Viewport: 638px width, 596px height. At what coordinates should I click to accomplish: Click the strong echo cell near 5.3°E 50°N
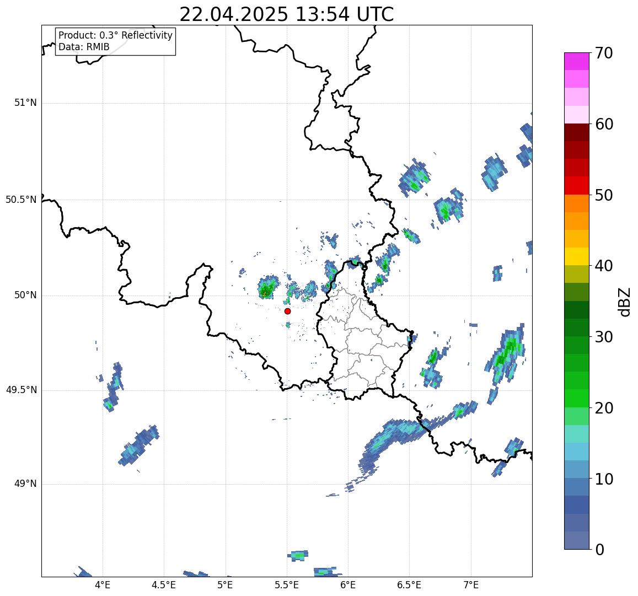[x=268, y=288]
